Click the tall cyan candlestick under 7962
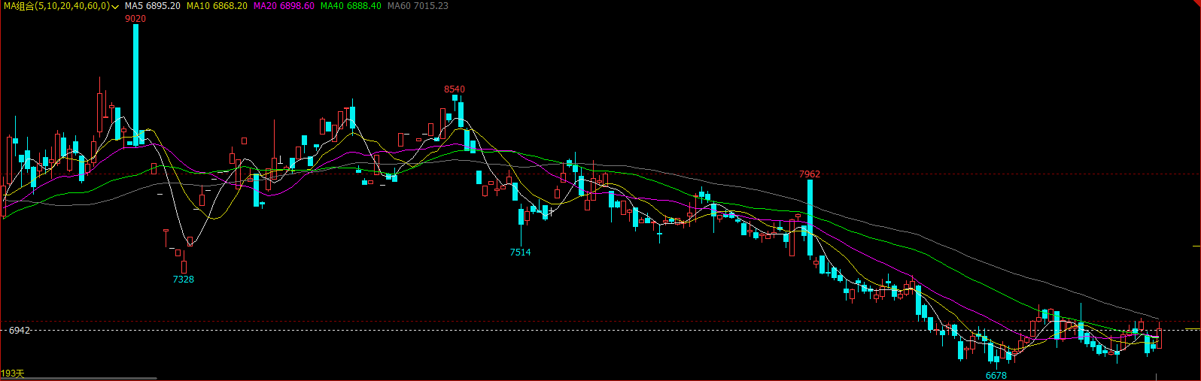 (x=810, y=219)
